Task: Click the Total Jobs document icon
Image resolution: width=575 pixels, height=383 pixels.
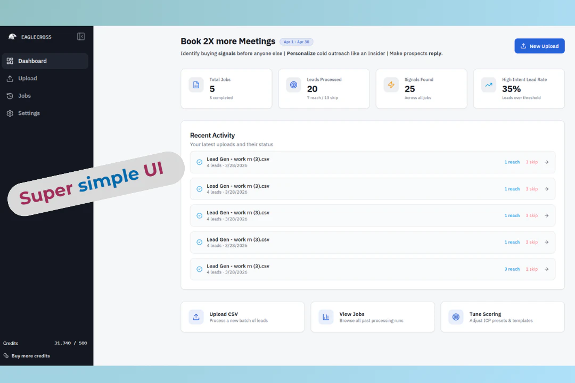Action: coord(196,85)
